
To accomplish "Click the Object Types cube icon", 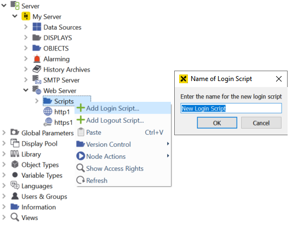I will click(15, 164).
